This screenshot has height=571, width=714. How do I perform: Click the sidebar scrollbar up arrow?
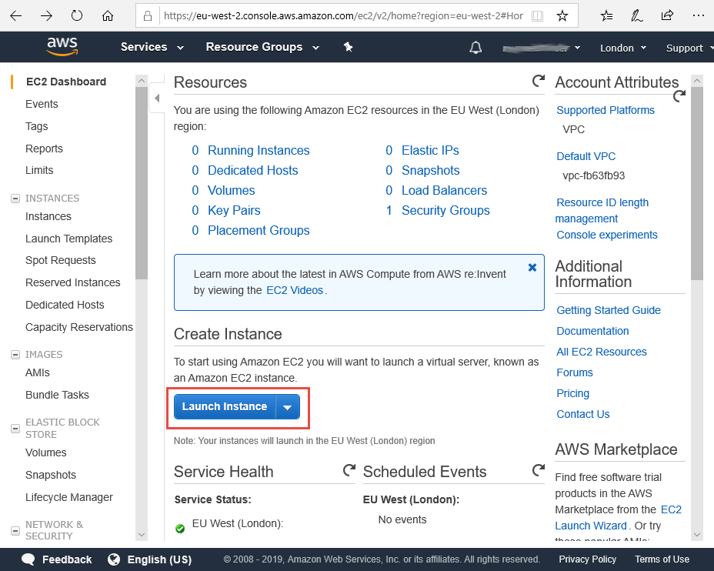(142, 81)
